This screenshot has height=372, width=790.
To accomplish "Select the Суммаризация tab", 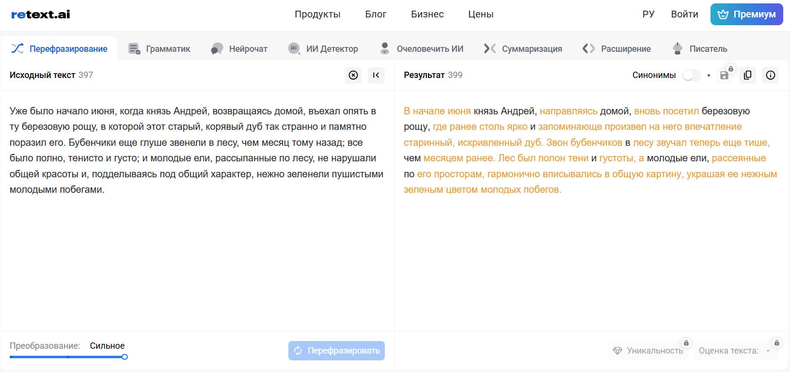I will pos(523,48).
